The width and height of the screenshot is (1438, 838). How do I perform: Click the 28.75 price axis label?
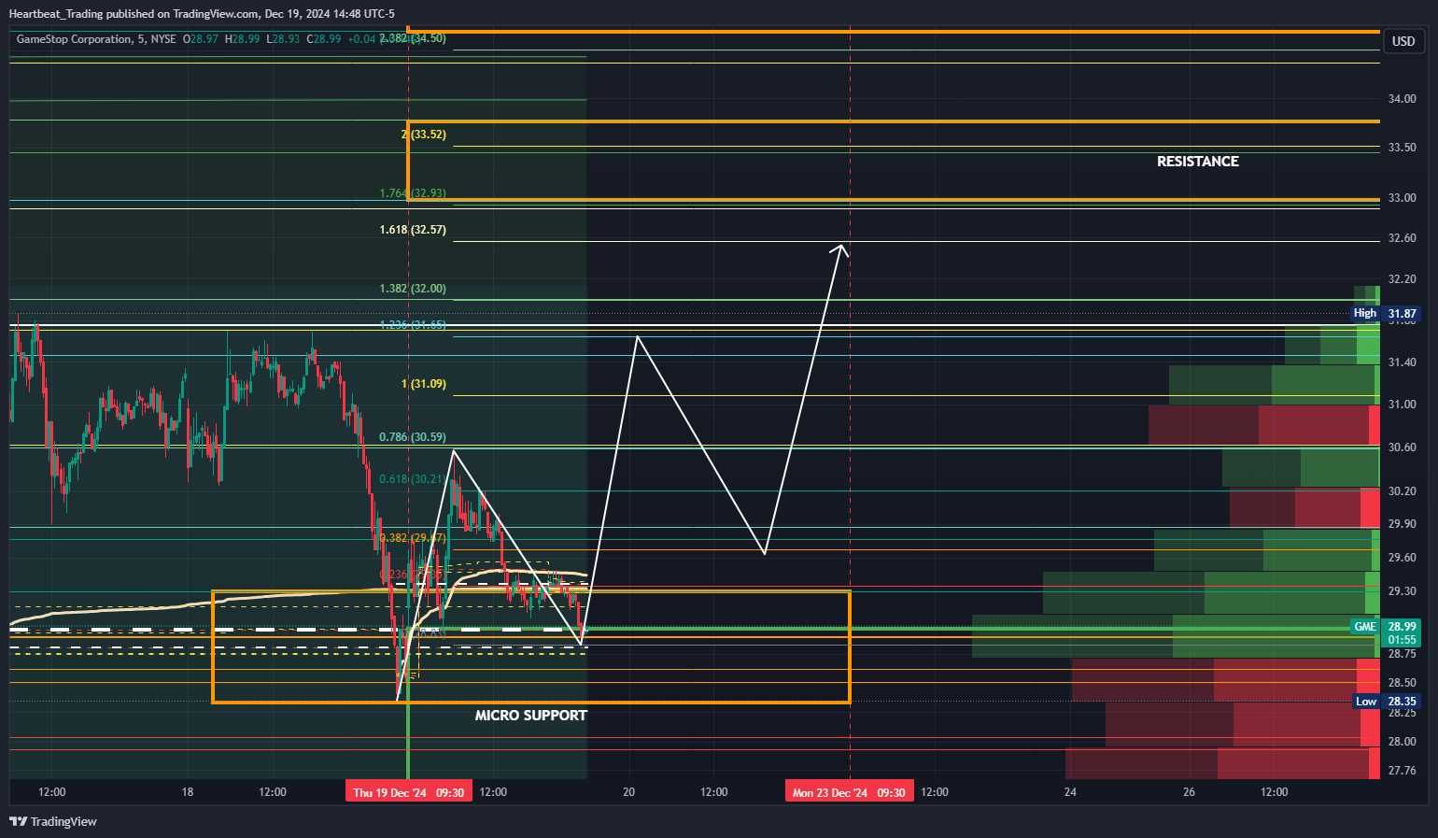point(1403,654)
